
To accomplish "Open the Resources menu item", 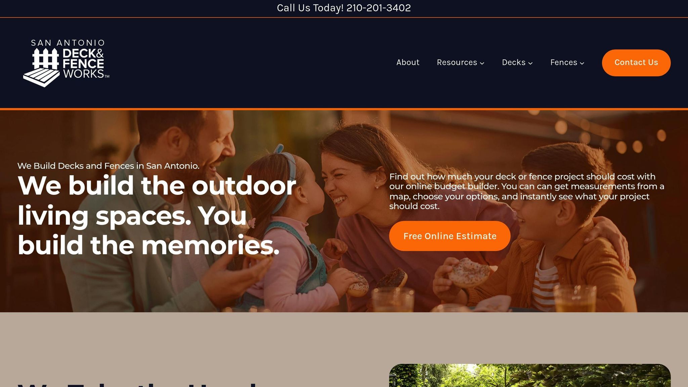I will coord(457,62).
